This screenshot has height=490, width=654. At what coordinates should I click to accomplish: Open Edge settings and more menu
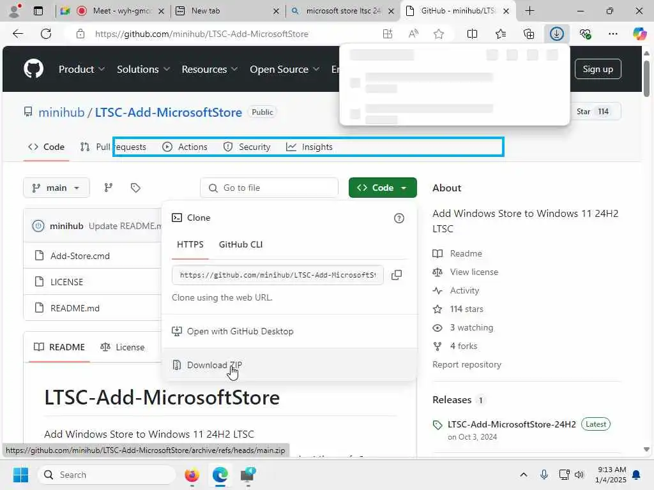[612, 34]
